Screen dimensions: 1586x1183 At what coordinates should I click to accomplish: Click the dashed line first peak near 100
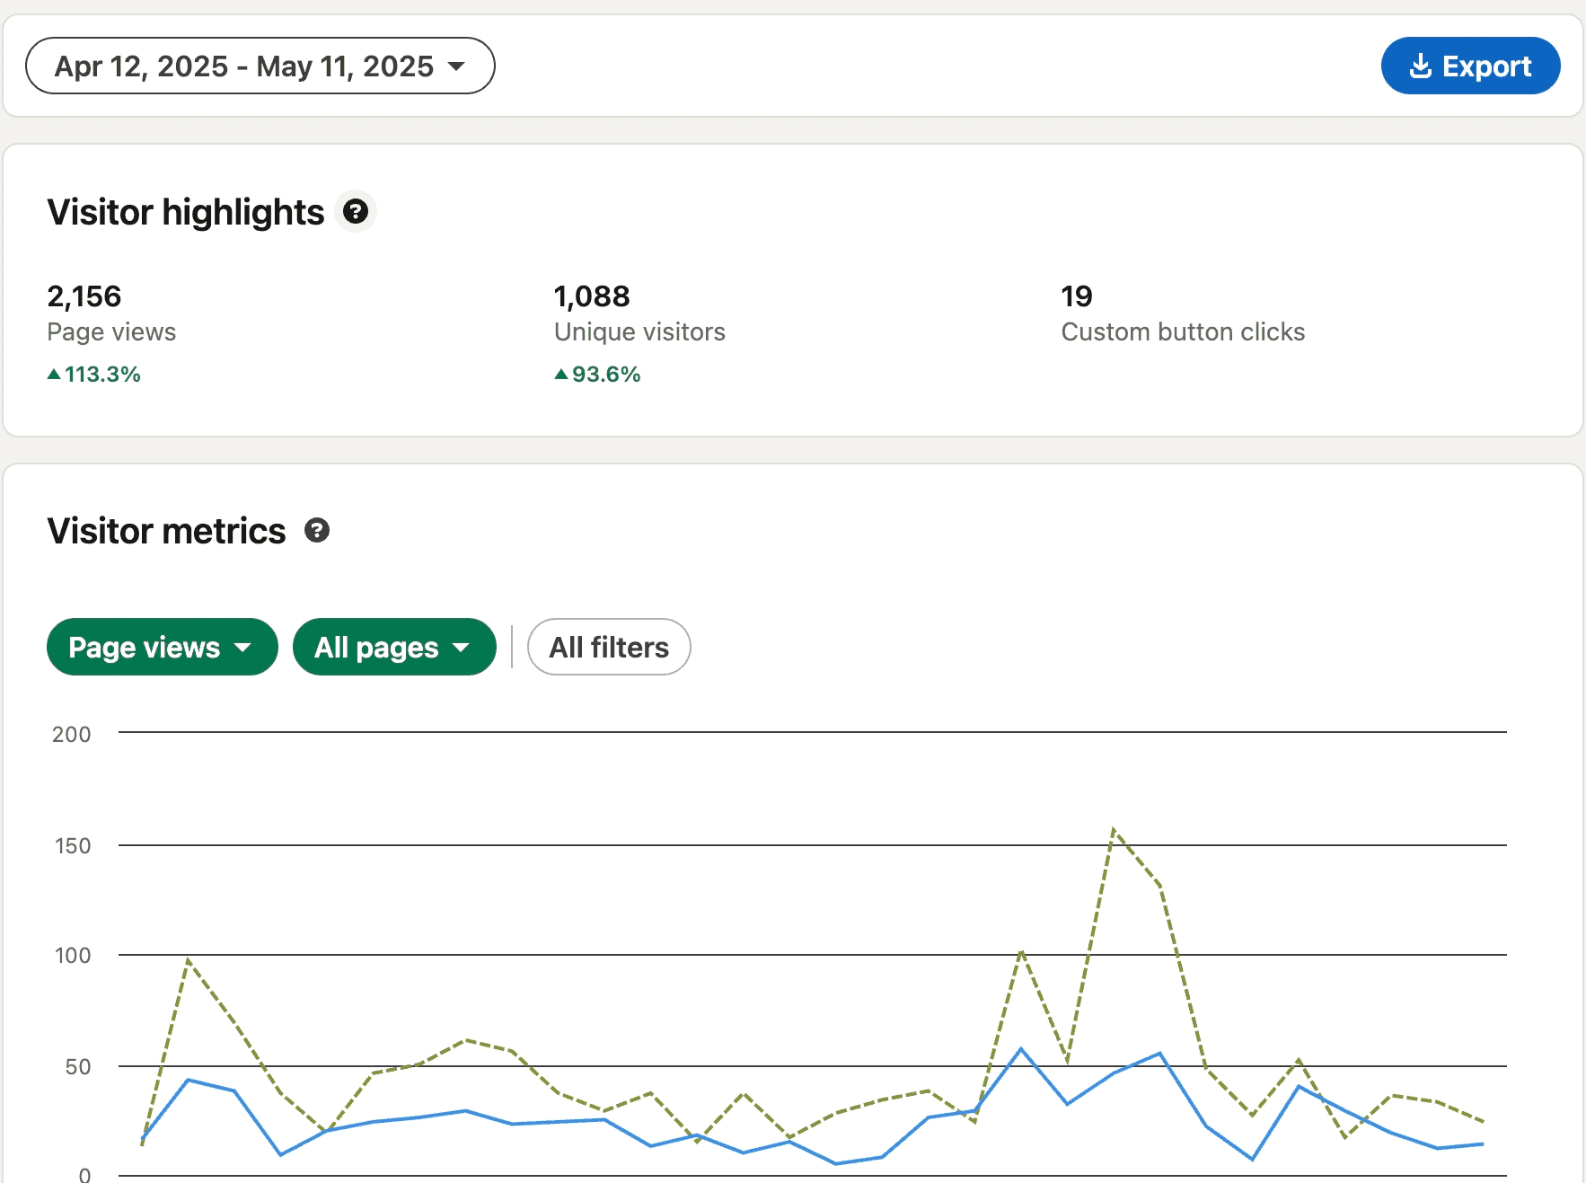(x=188, y=960)
